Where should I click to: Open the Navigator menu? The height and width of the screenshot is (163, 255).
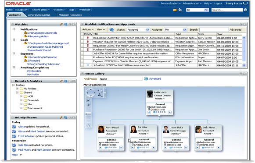[22, 10]
